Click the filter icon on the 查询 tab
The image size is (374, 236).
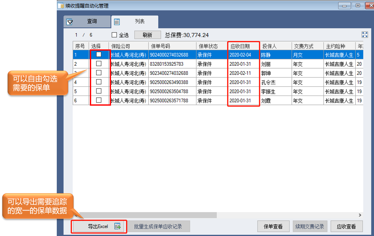pyautogui.click(x=70, y=22)
